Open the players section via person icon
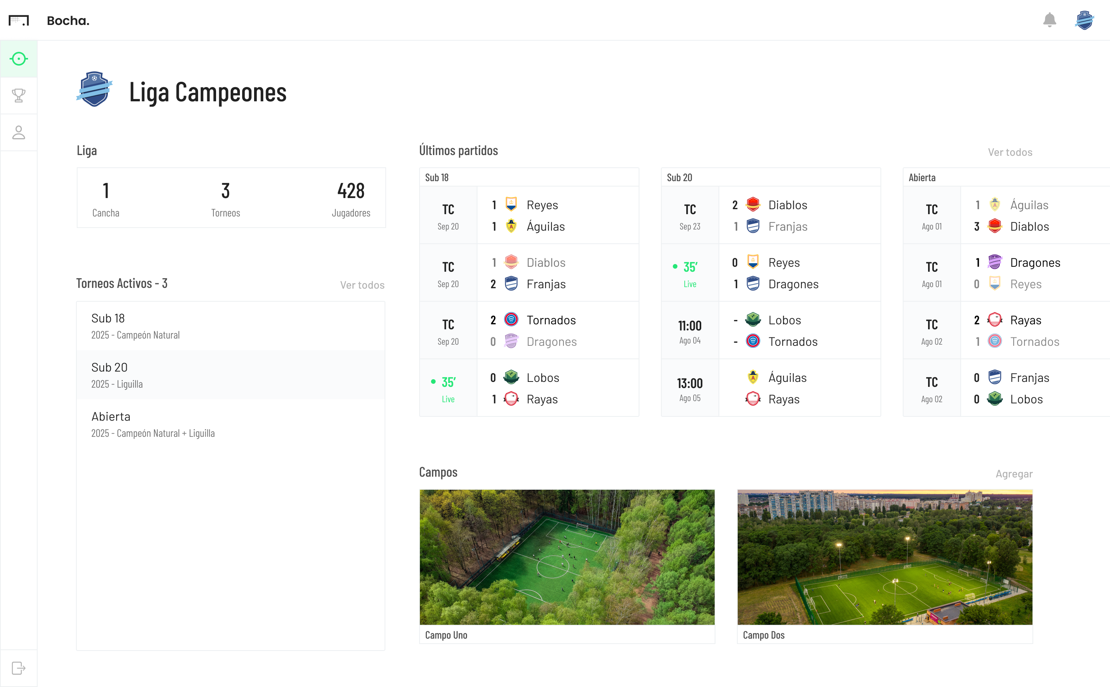The height and width of the screenshot is (687, 1110). pos(19,132)
